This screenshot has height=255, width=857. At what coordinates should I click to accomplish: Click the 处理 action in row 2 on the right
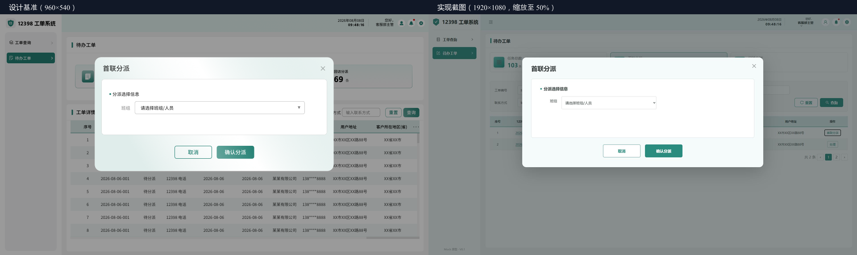[832, 144]
